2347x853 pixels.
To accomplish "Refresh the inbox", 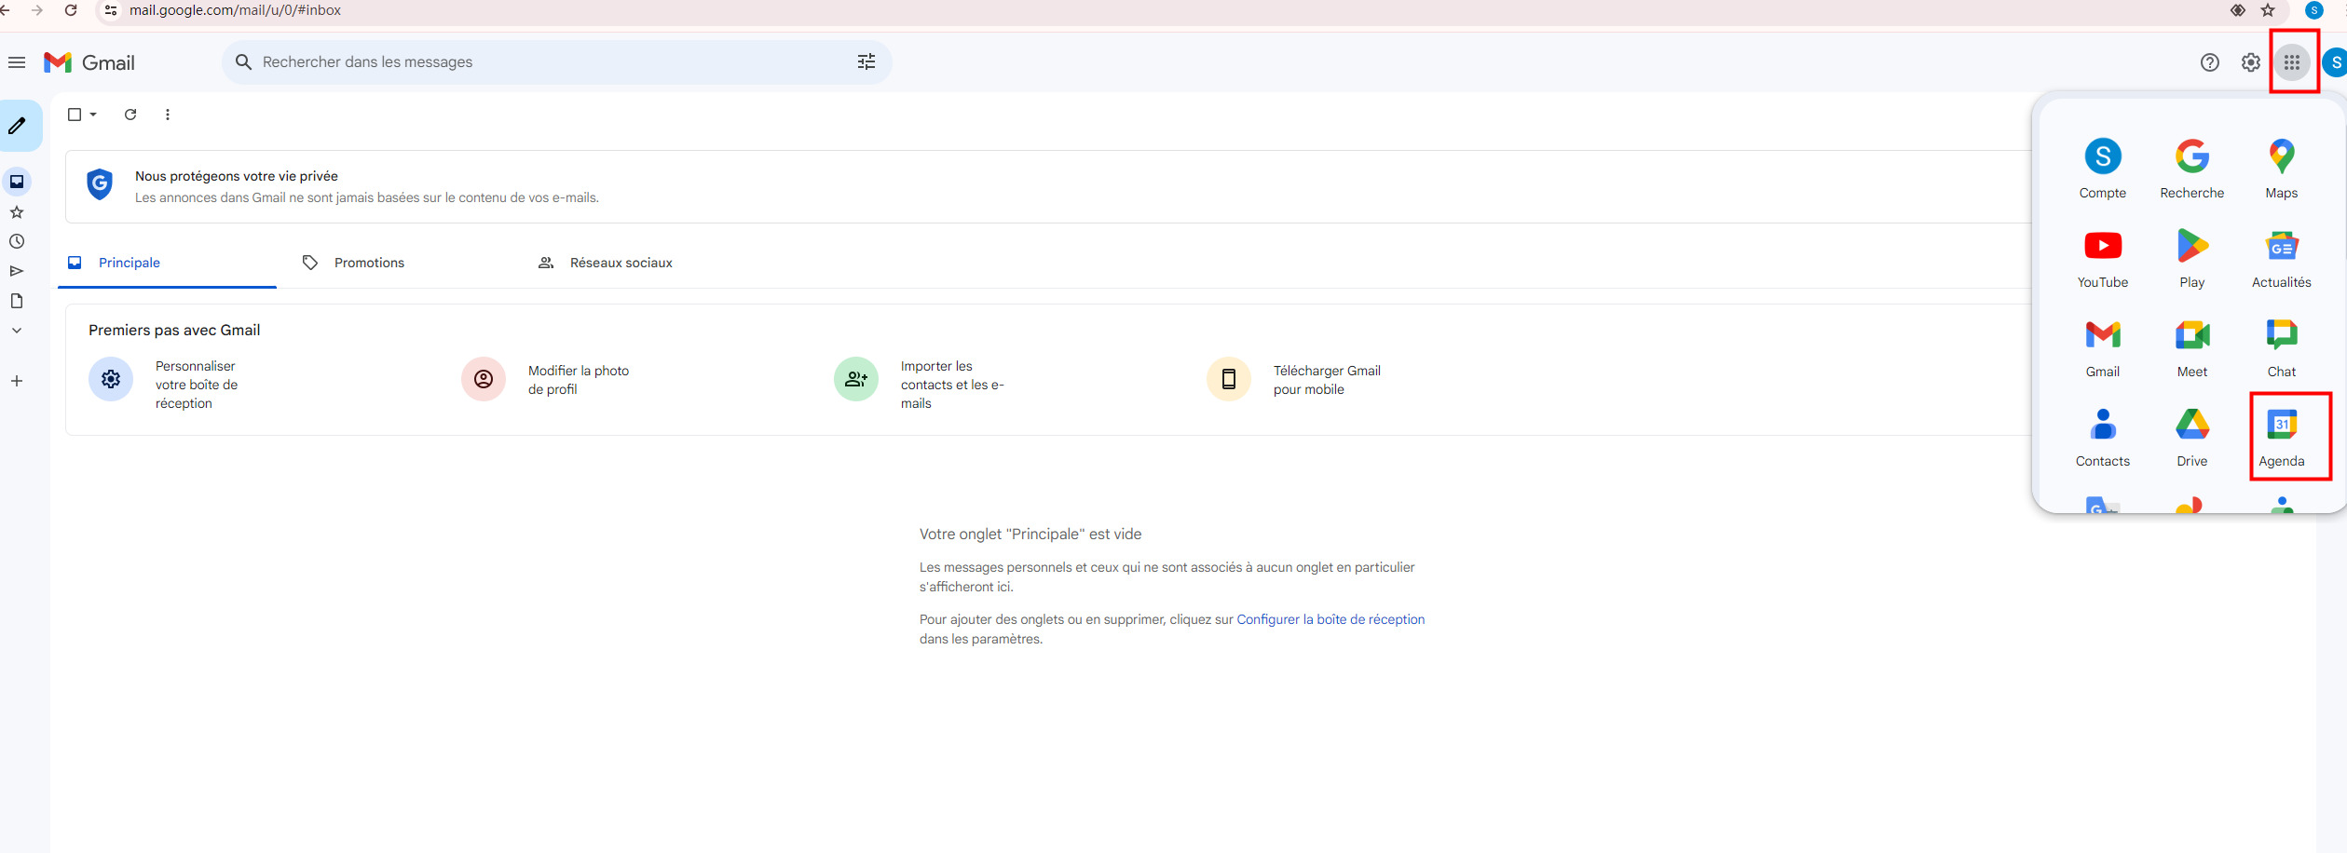I will click(x=130, y=115).
